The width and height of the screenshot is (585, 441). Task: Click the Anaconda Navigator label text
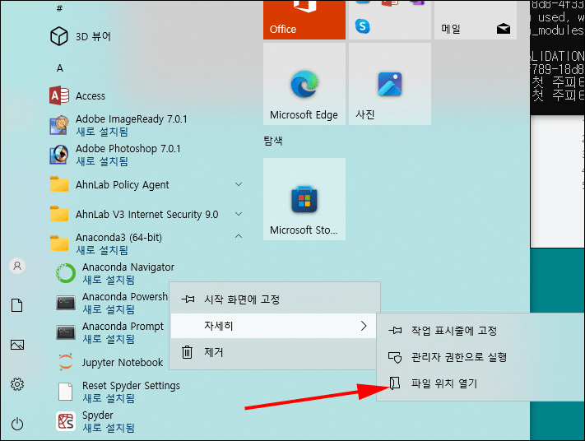coord(128,267)
